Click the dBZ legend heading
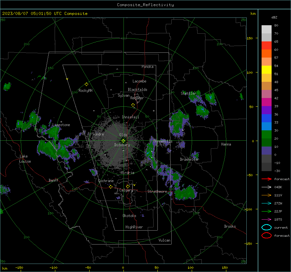 (274, 17)
